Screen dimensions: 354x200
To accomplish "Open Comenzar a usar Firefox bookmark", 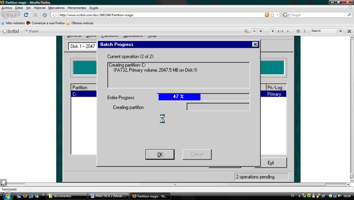I will (46, 23).
